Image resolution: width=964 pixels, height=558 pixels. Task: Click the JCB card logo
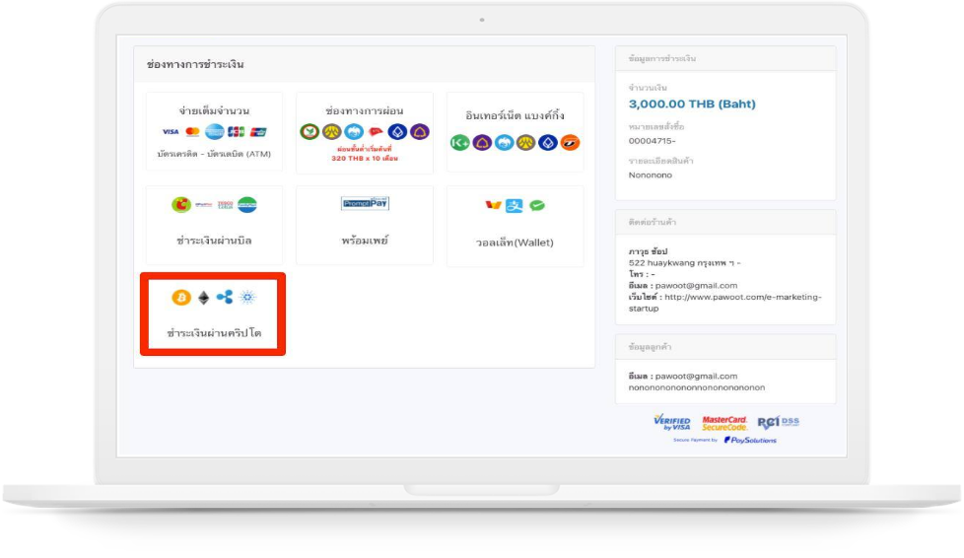[236, 132]
